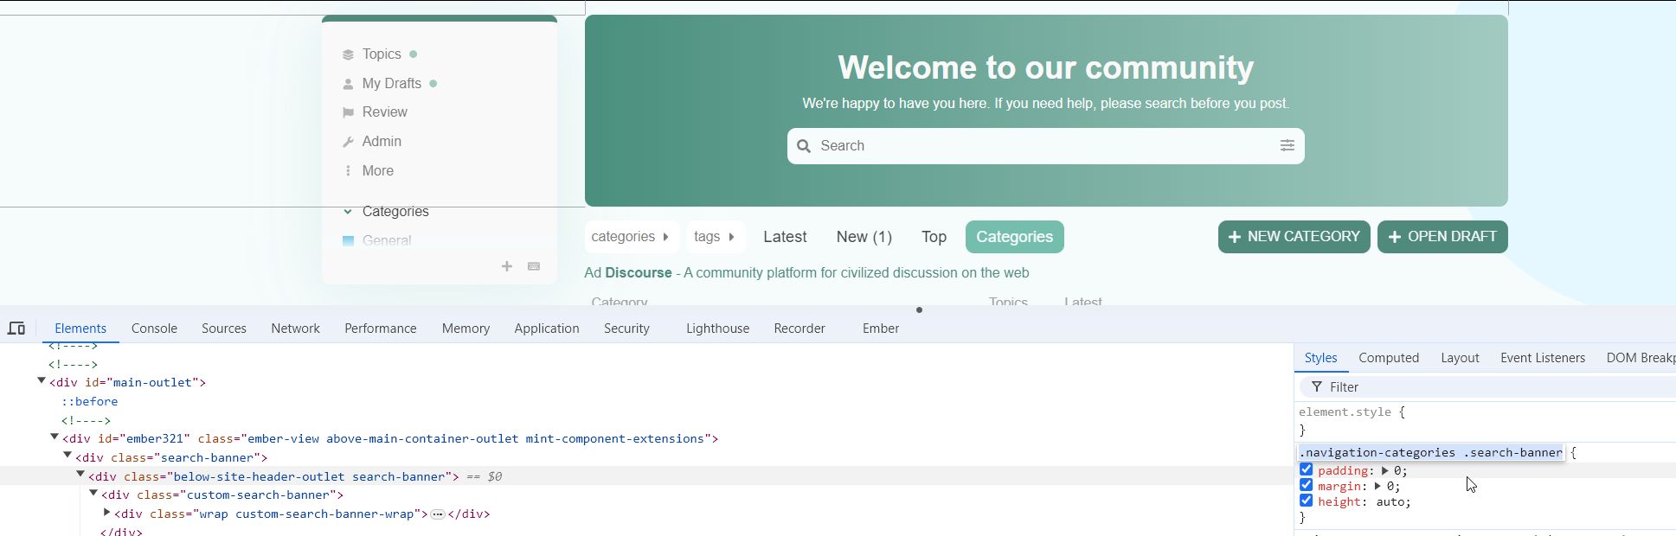Open the tags filter dropdown

tap(714, 237)
